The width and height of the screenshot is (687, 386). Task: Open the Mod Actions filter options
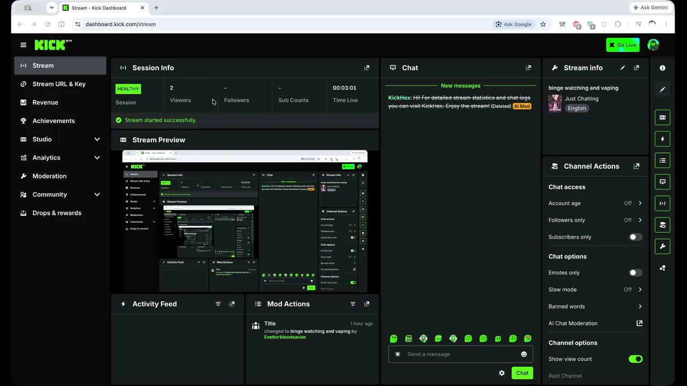tap(353, 304)
